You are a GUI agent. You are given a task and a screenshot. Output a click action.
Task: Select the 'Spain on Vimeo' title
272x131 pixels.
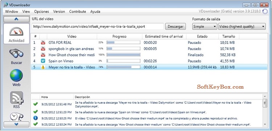(61, 61)
